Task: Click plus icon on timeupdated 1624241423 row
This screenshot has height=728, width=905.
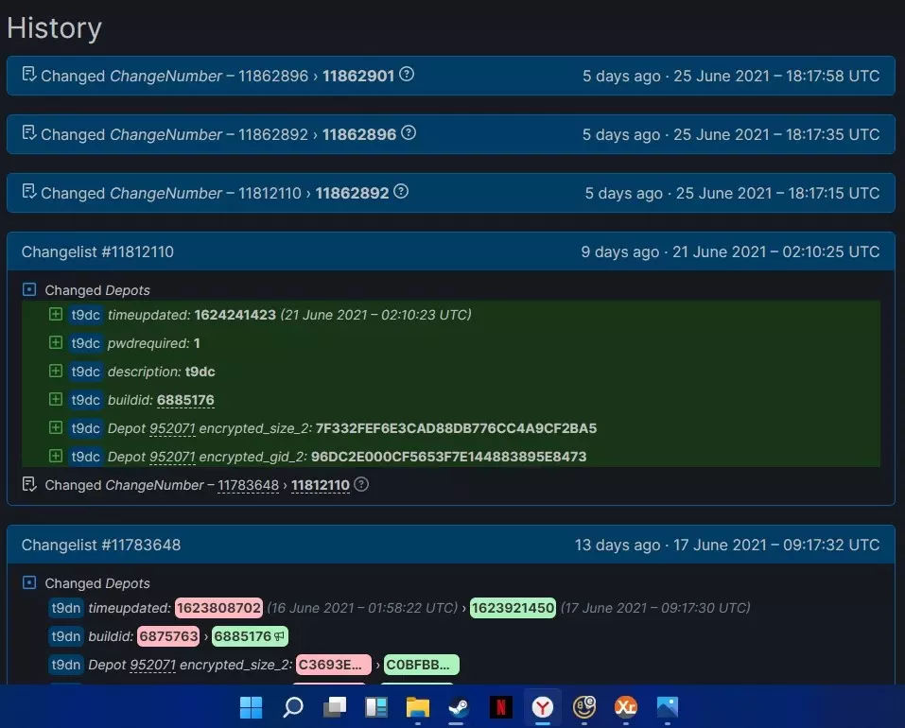Action: pyautogui.click(x=56, y=314)
